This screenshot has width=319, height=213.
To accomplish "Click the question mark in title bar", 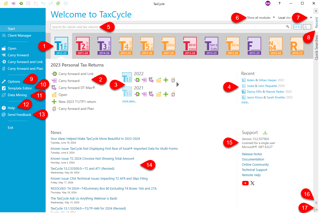I will tap(279, 3).
